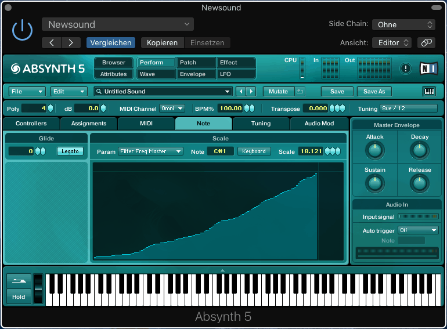Viewport: 447px width, 329px height.
Task: Open the Auto trigger Off dropdown
Action: click(x=418, y=230)
